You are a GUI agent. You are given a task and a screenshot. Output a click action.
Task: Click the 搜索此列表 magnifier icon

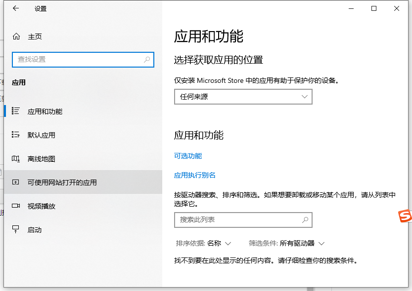[x=305, y=219]
